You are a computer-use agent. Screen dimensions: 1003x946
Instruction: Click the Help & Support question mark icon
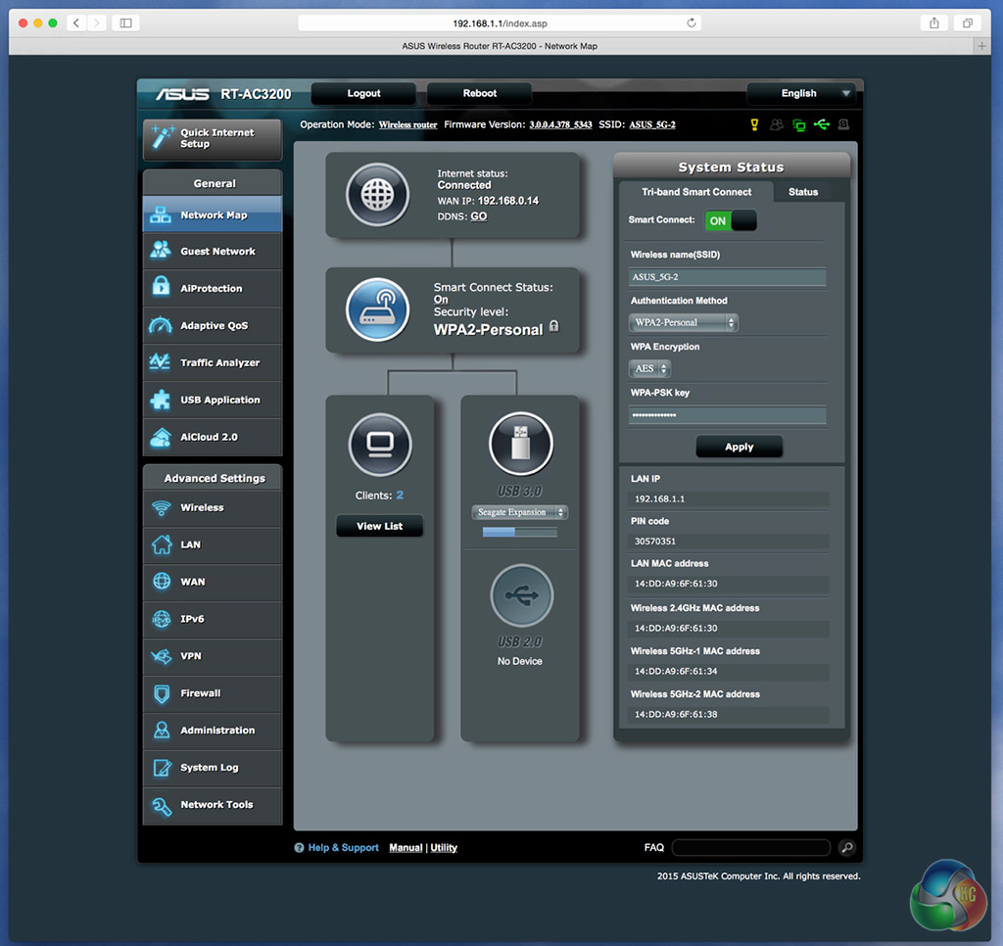(299, 847)
